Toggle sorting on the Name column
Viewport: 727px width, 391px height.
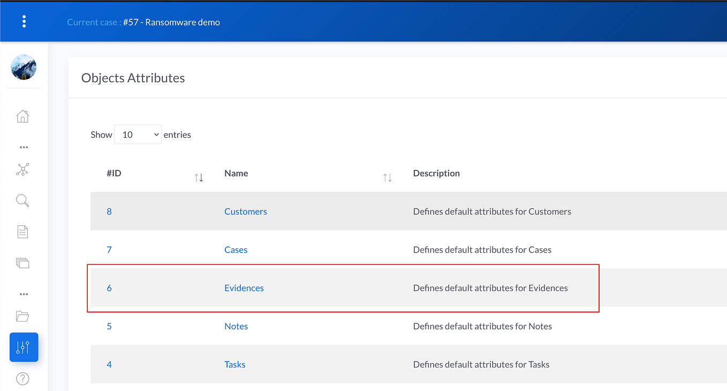387,177
